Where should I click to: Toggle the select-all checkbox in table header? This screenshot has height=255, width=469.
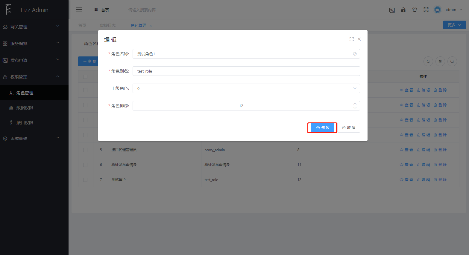[85, 77]
